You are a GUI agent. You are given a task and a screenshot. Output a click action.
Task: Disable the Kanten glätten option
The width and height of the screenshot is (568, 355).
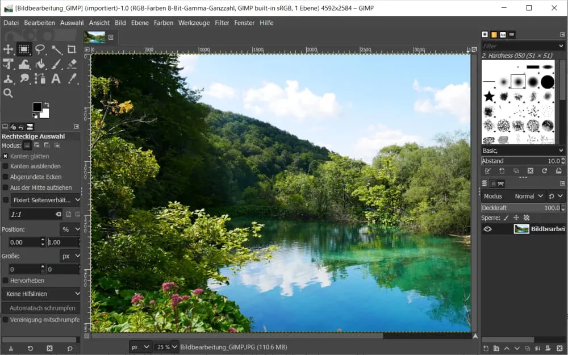[5, 156]
